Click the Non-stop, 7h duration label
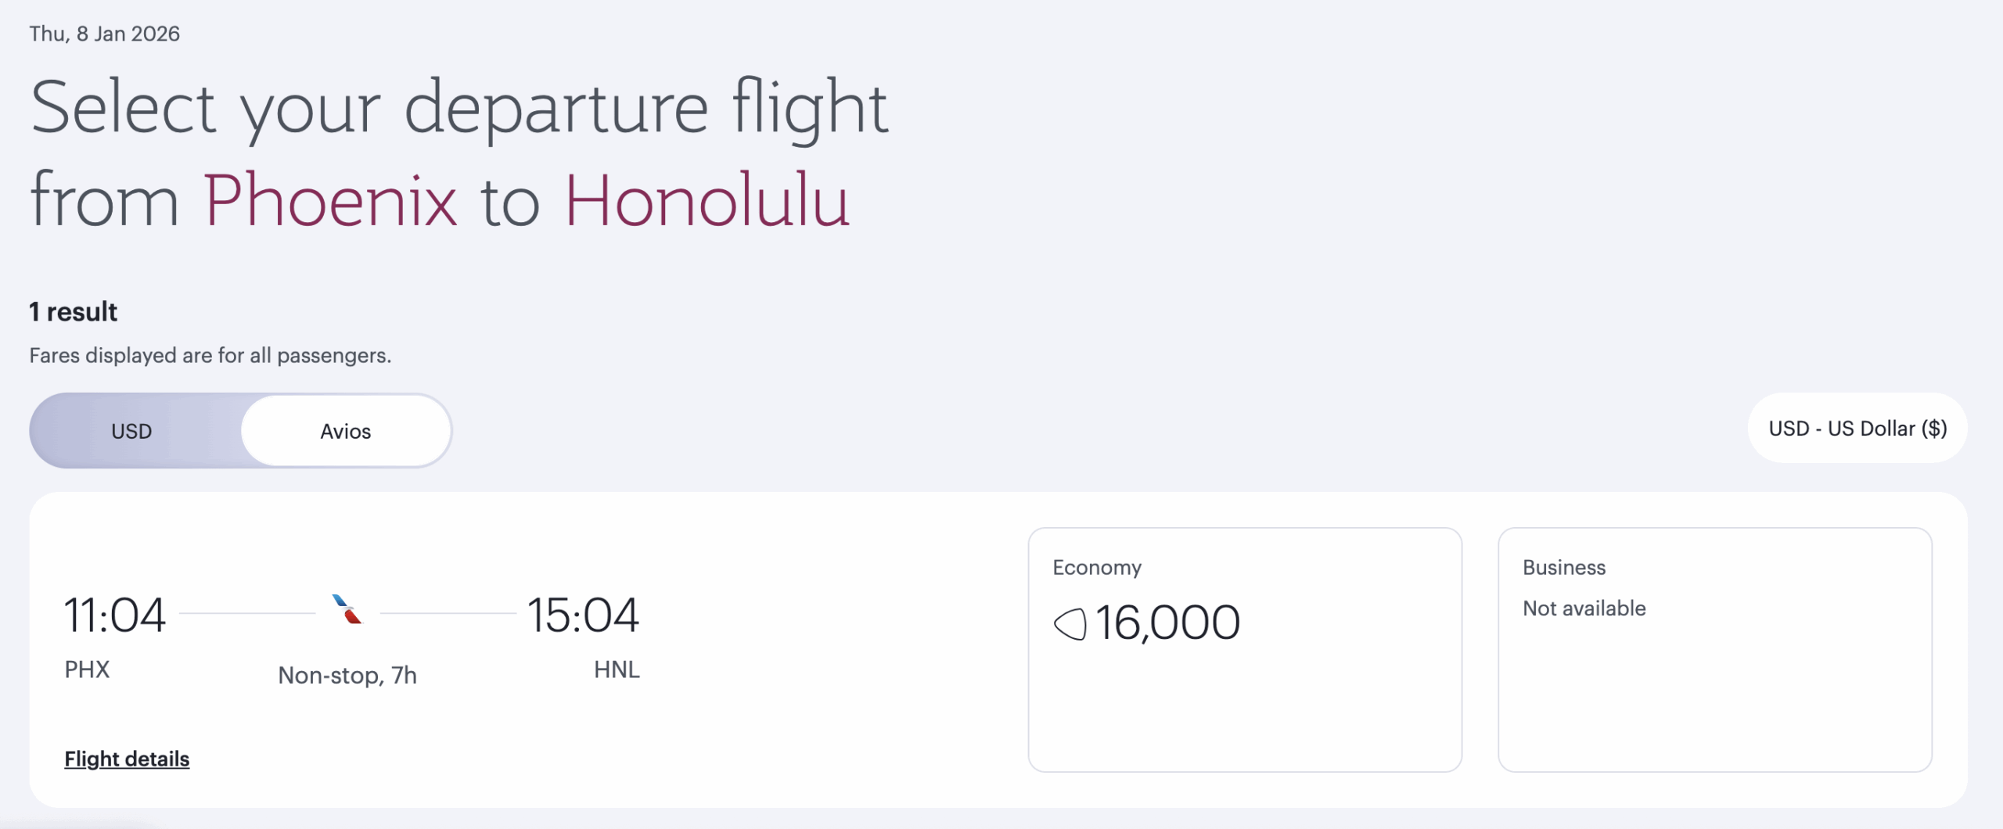 click(x=347, y=675)
